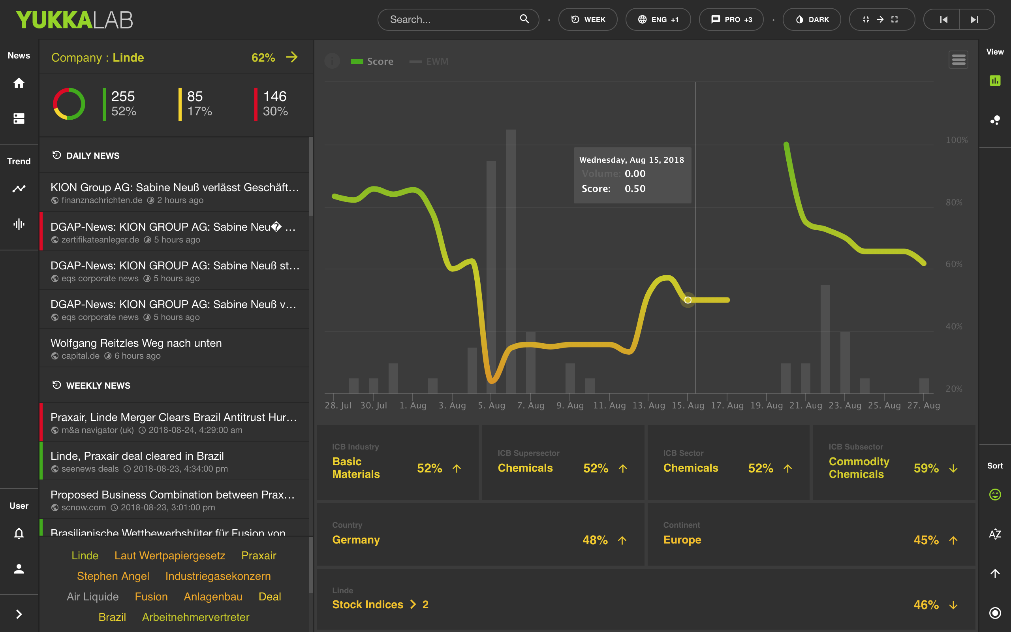Screen dimensions: 1011x632
Task: Toggle the DARK theme button
Action: click(x=812, y=20)
